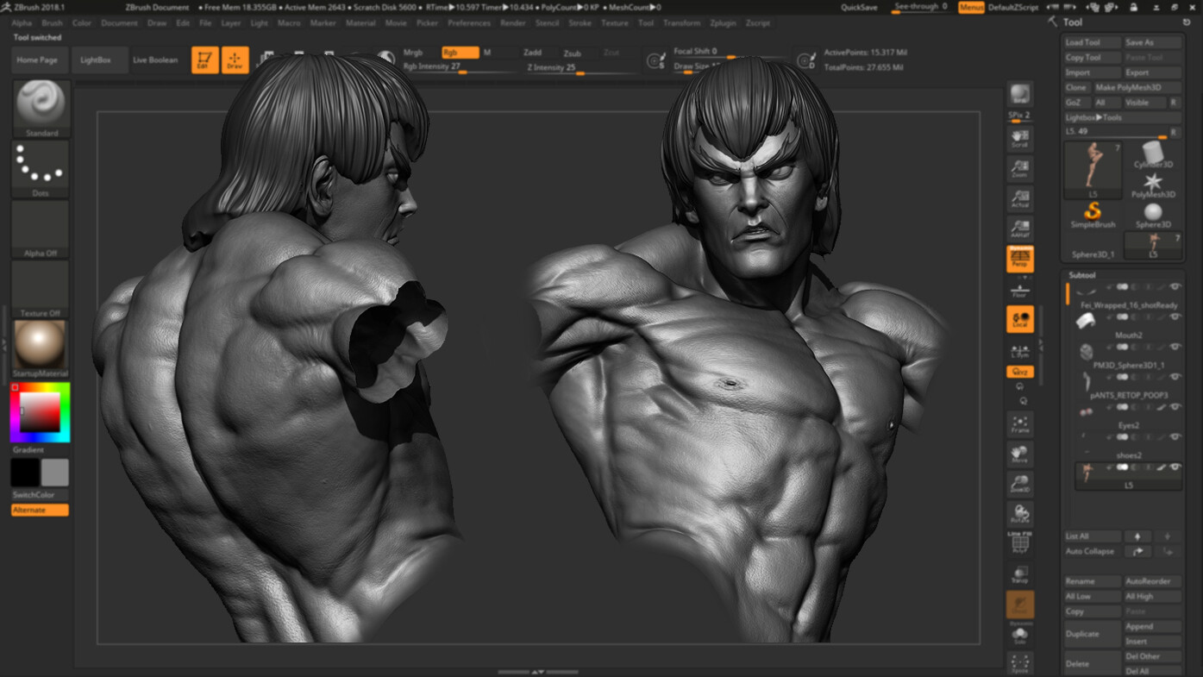
Task: Toggle PolyF polyframe display
Action: click(x=1020, y=542)
